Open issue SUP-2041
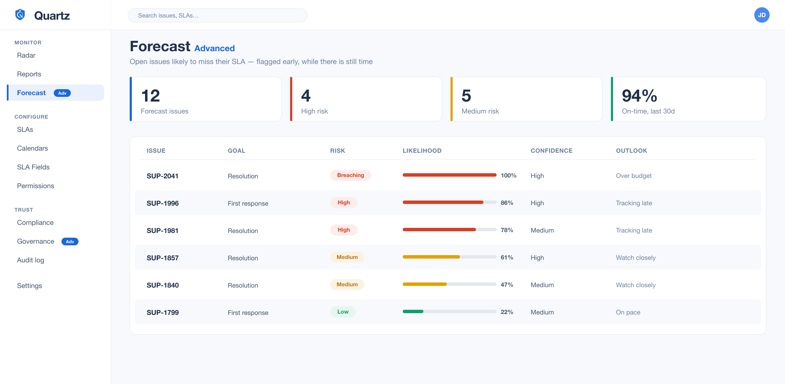The height and width of the screenshot is (384, 785). [163, 176]
